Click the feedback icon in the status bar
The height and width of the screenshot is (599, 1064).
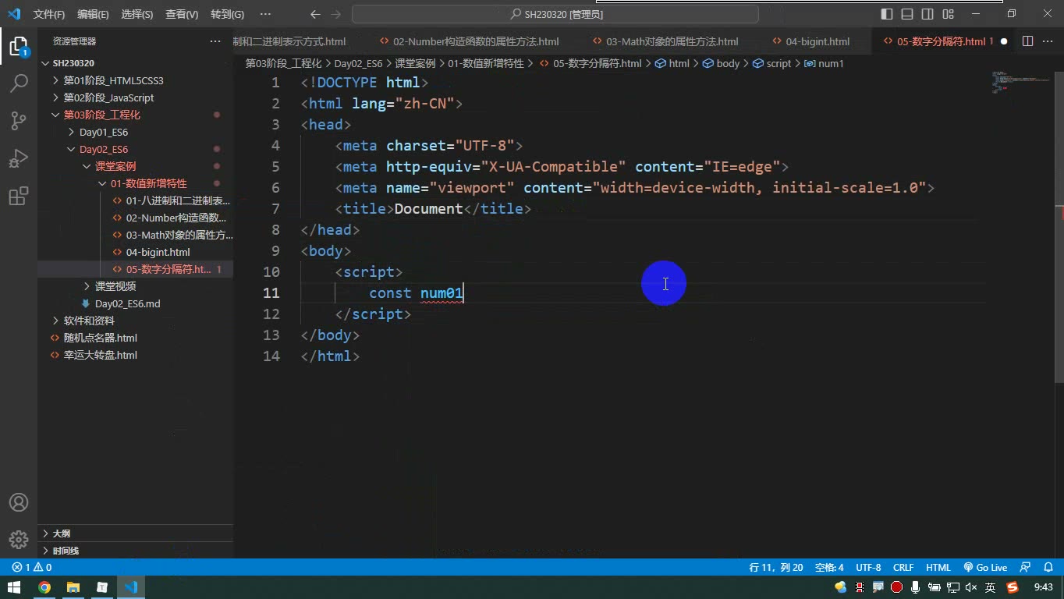tap(1026, 568)
